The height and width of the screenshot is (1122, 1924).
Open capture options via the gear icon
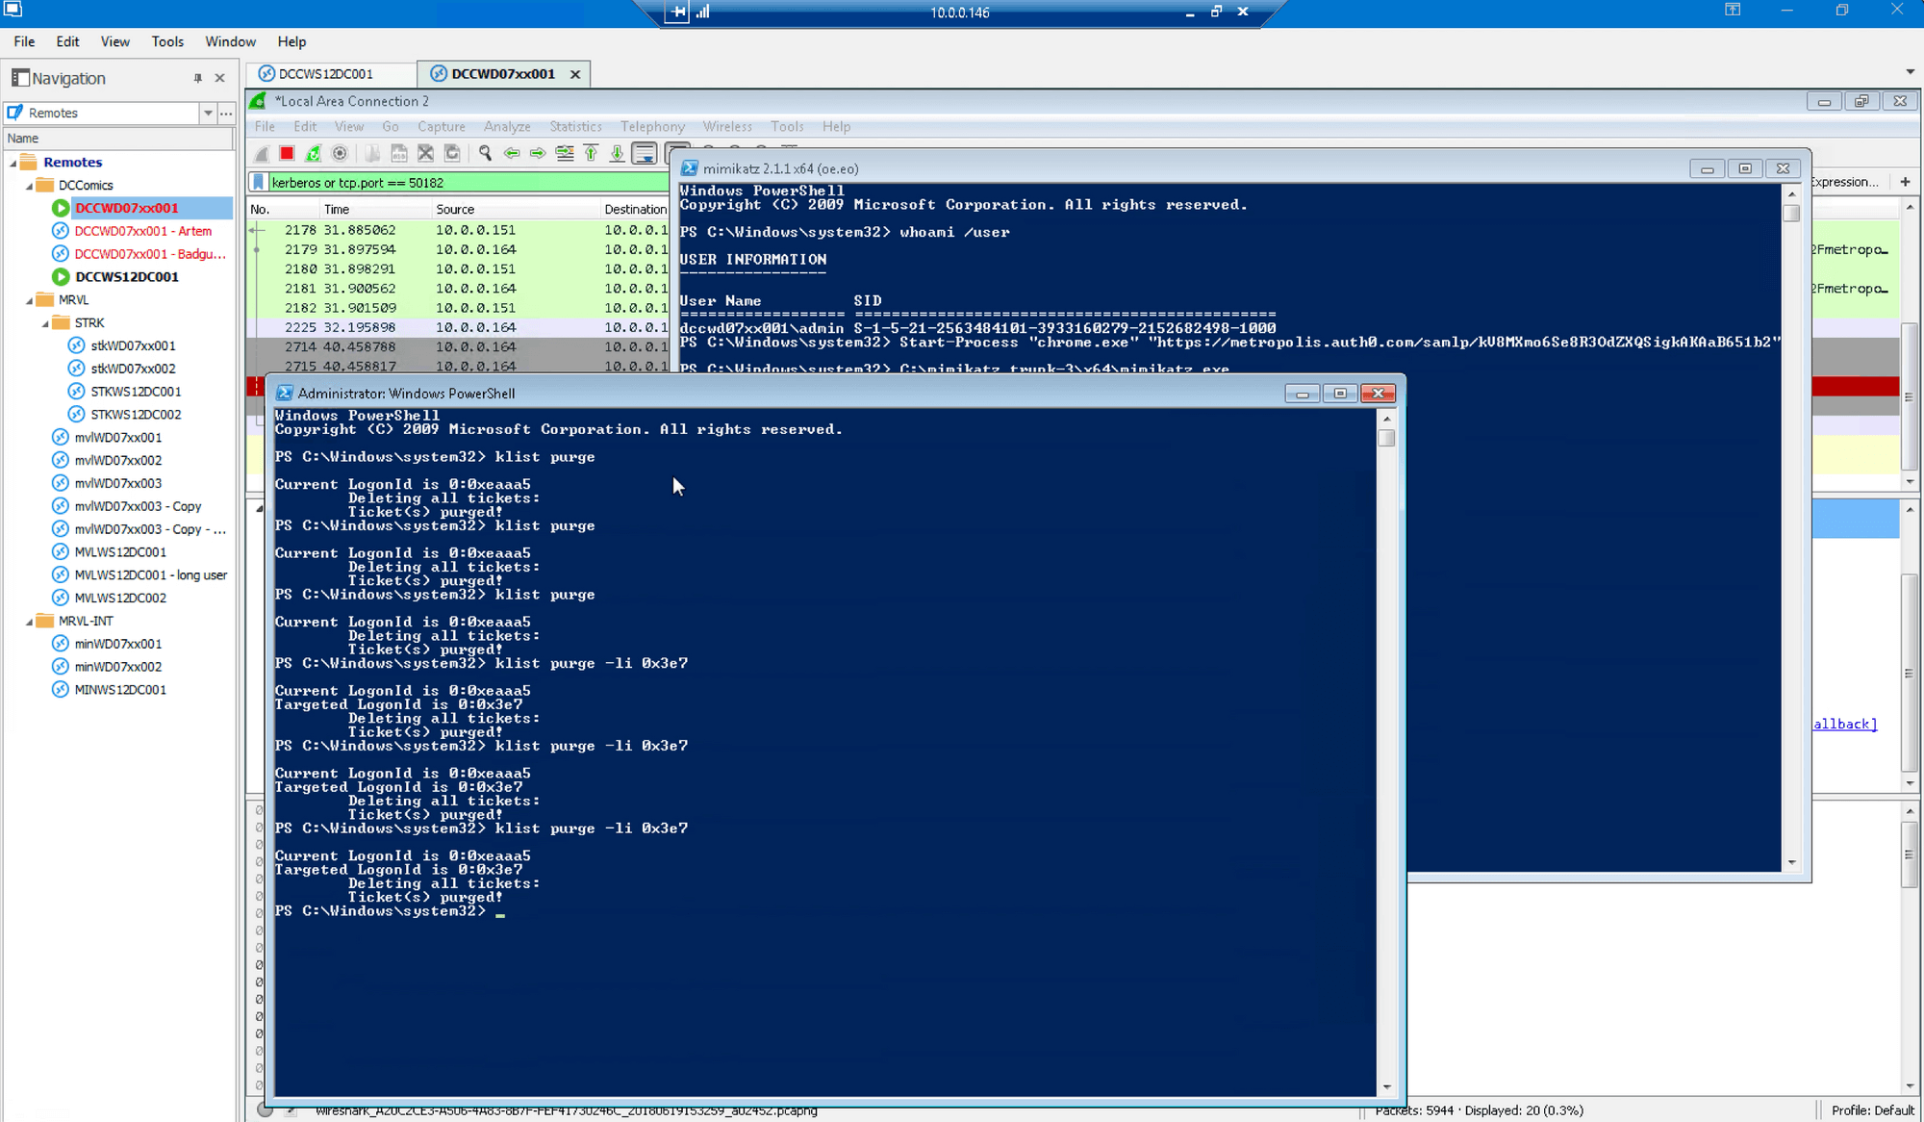(340, 153)
